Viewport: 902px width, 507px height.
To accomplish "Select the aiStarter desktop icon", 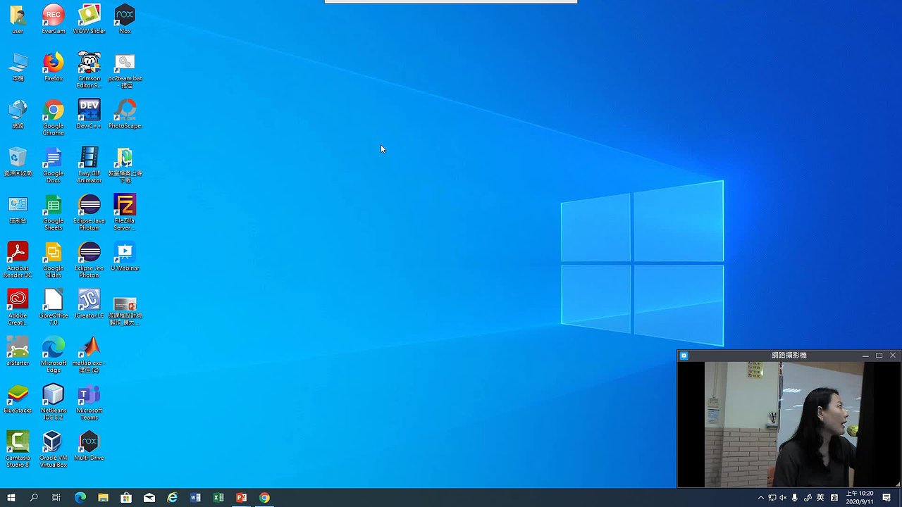I will click(18, 350).
